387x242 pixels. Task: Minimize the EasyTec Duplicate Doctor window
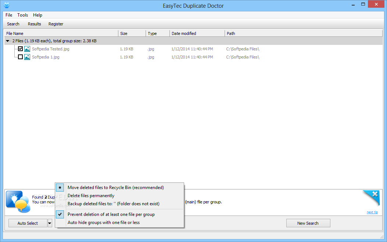click(x=353, y=4)
